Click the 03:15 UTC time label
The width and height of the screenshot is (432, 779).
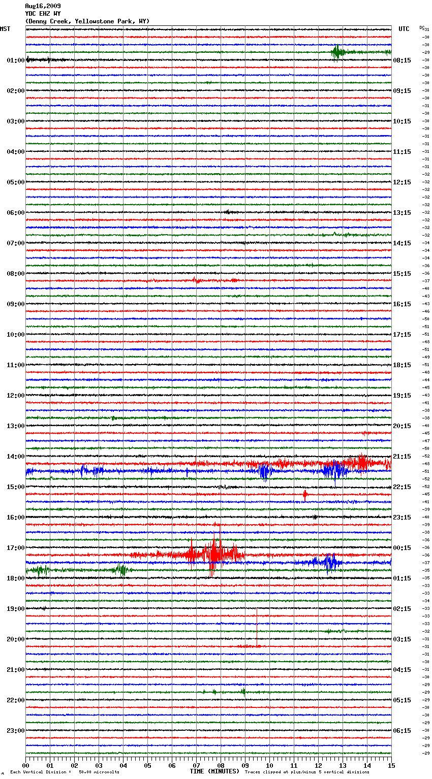(x=402, y=639)
